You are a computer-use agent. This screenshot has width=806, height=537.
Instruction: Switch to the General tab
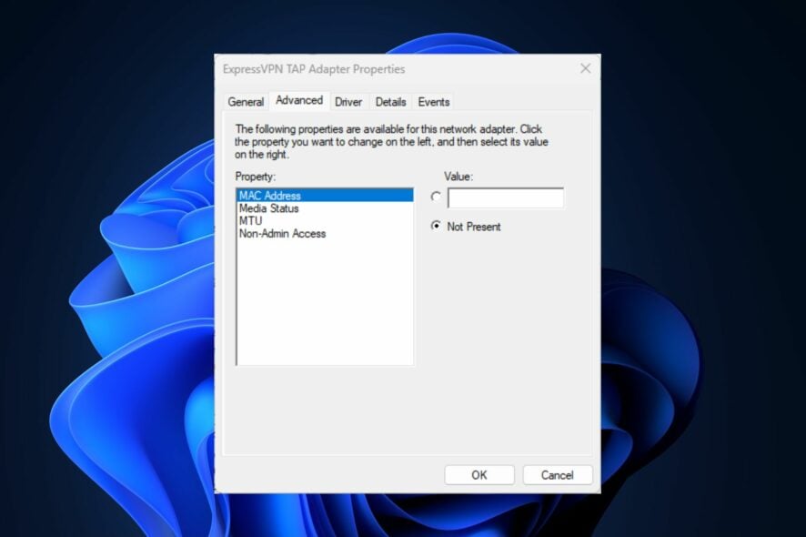(246, 102)
